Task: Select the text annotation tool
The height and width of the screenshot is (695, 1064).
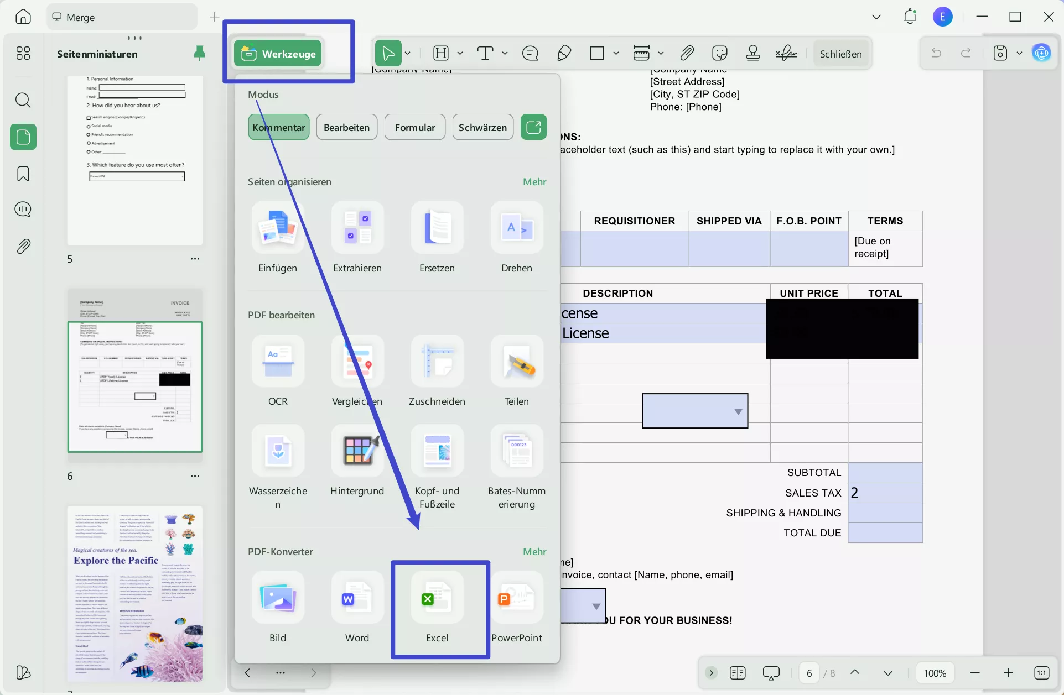Action: [486, 53]
